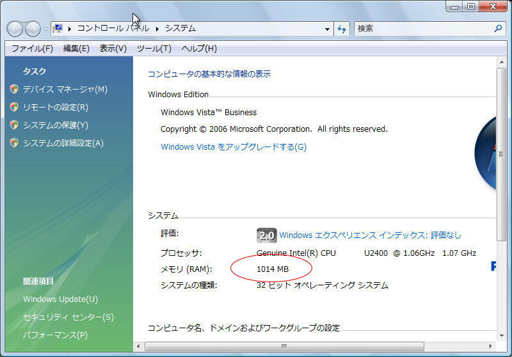Click the Genuine Intel(R) CPU processor text
Image resolution: width=512 pixels, height=357 pixels.
coord(296,253)
